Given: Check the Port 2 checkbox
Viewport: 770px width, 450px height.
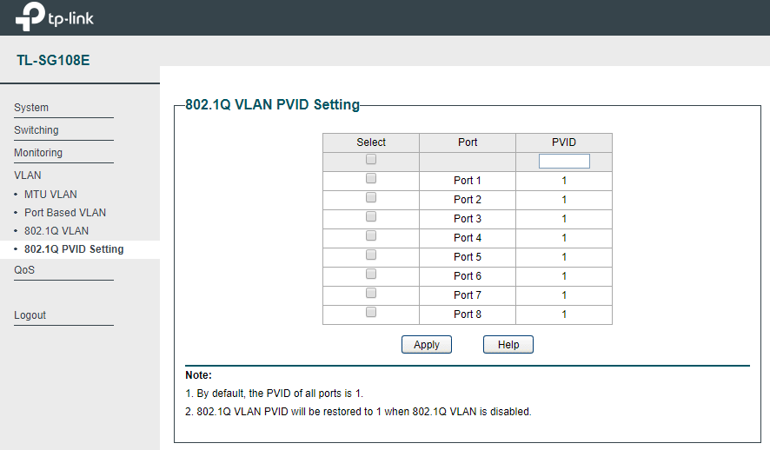Looking at the screenshot, I should (371, 197).
